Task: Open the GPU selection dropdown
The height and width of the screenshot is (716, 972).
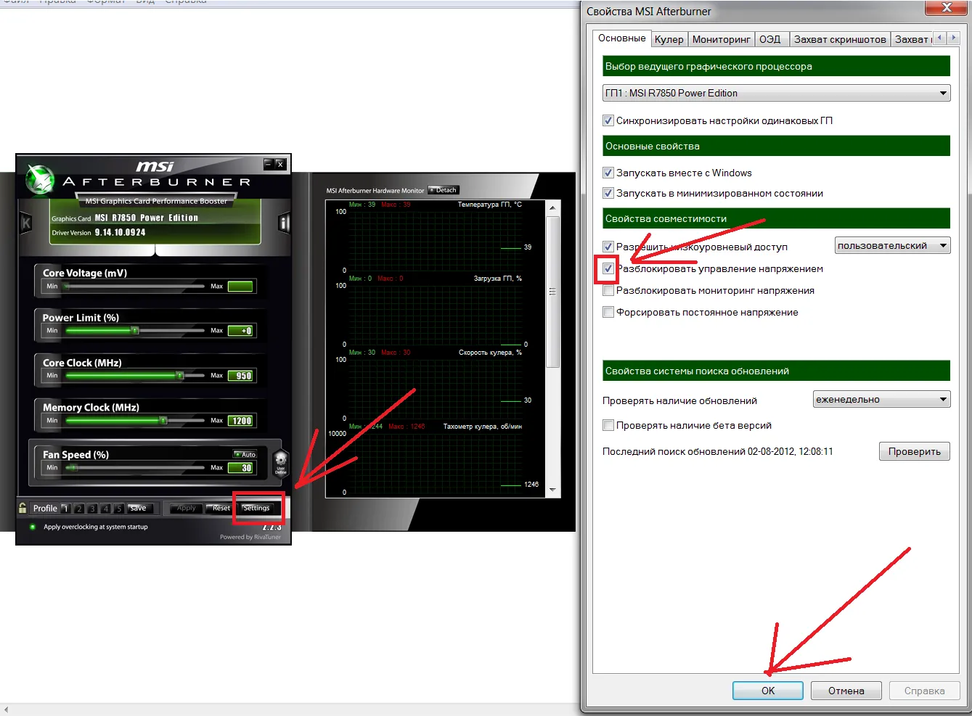Action: click(776, 93)
